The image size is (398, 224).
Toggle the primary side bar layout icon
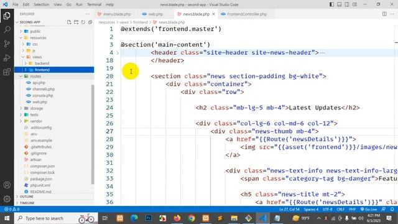point(331,4)
